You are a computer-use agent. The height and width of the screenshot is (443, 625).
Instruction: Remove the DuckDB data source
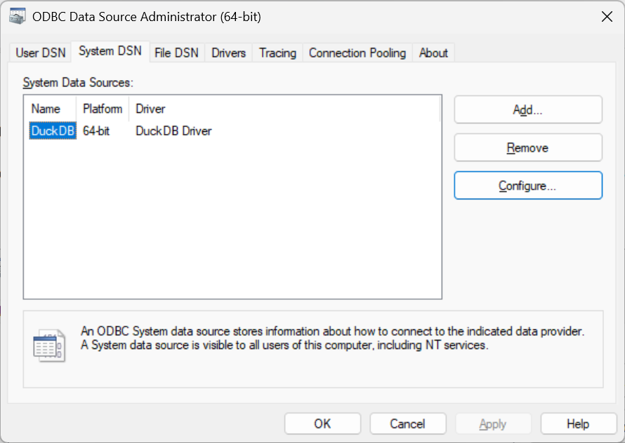527,147
